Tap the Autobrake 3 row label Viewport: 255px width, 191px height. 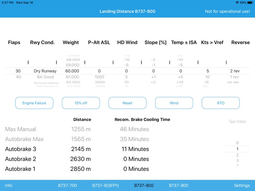pyautogui.click(x=20, y=149)
